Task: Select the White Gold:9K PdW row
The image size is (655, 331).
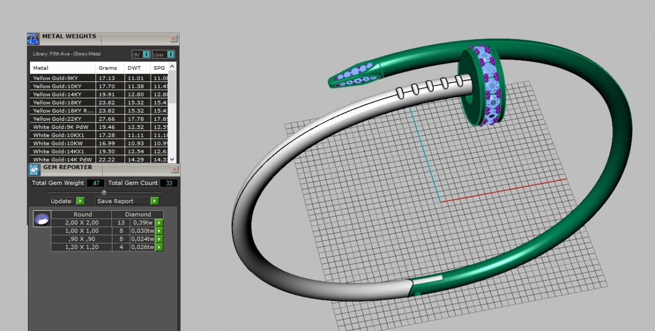Action: (x=99, y=127)
